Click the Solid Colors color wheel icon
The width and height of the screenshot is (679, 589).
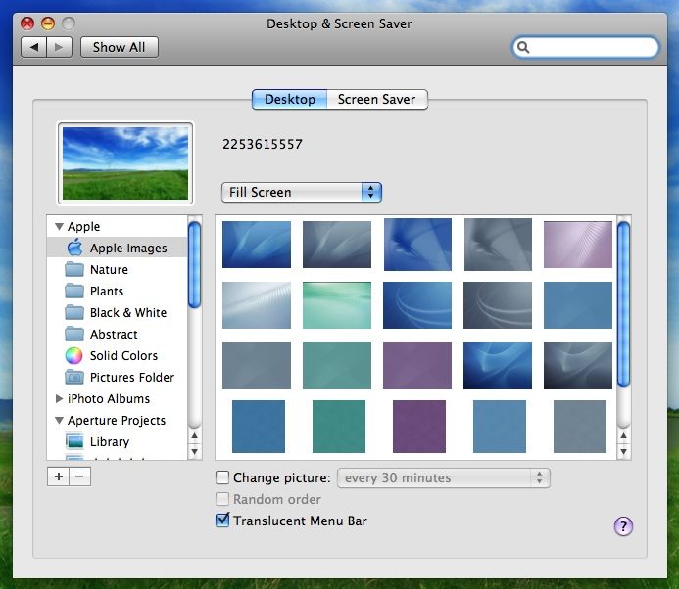(74, 355)
